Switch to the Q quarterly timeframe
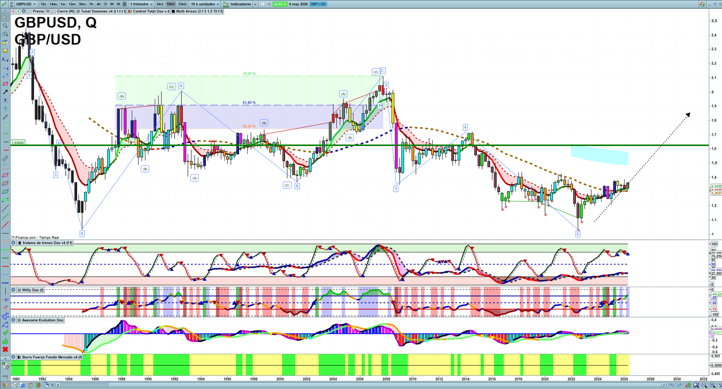The width and height of the screenshot is (722, 389). point(125,4)
